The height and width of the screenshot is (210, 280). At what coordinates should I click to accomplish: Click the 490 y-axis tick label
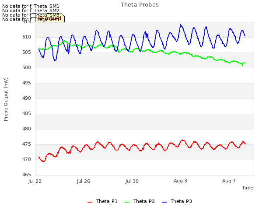click(x=27, y=98)
